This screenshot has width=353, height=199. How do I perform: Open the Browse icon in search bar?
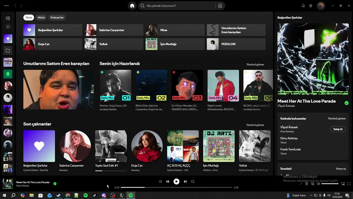[220, 6]
